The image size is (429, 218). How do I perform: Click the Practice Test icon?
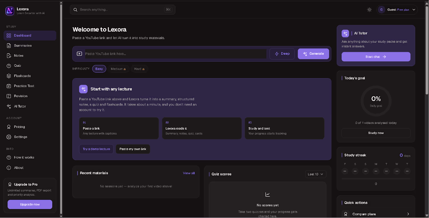click(9, 86)
